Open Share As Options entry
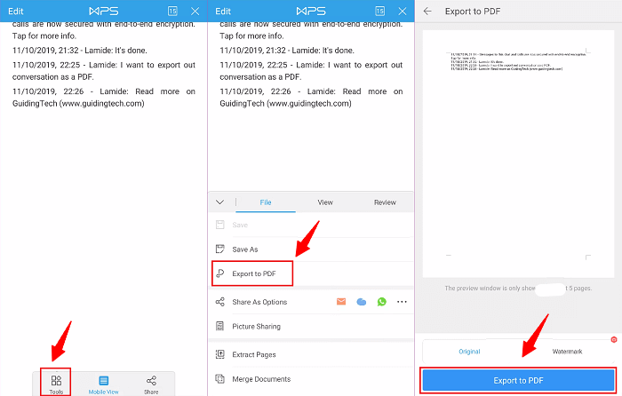Image resolution: width=622 pixels, height=396 pixels. pyautogui.click(x=259, y=302)
